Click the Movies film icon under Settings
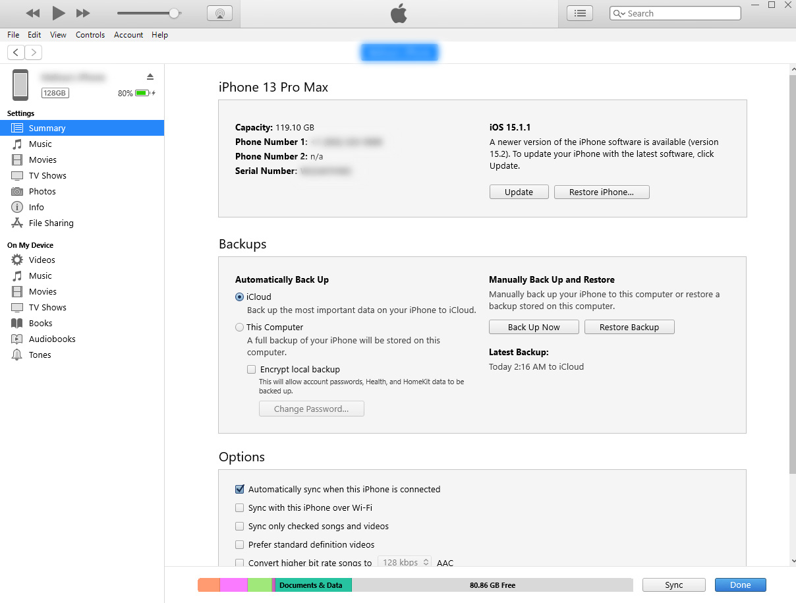Image resolution: width=796 pixels, height=603 pixels. (17, 160)
